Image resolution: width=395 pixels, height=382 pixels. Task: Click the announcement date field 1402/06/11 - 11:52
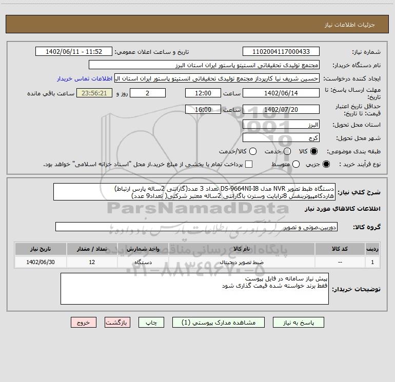point(74,52)
